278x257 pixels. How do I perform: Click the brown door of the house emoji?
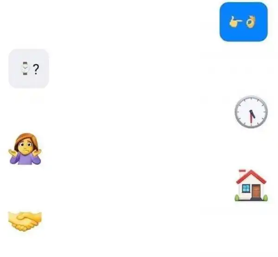pyautogui.click(x=256, y=191)
